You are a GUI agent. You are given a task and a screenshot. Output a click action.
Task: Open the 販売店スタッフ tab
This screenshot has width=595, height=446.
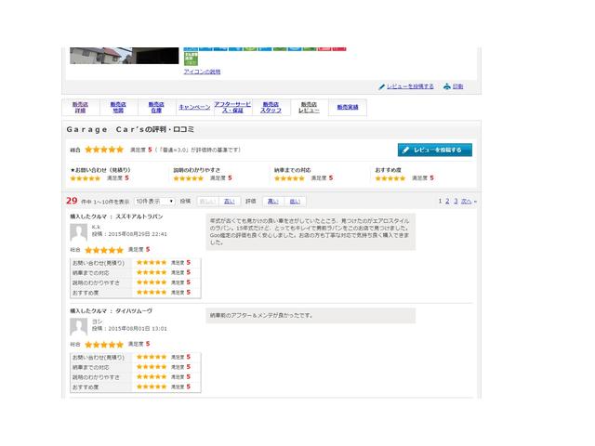pos(271,108)
